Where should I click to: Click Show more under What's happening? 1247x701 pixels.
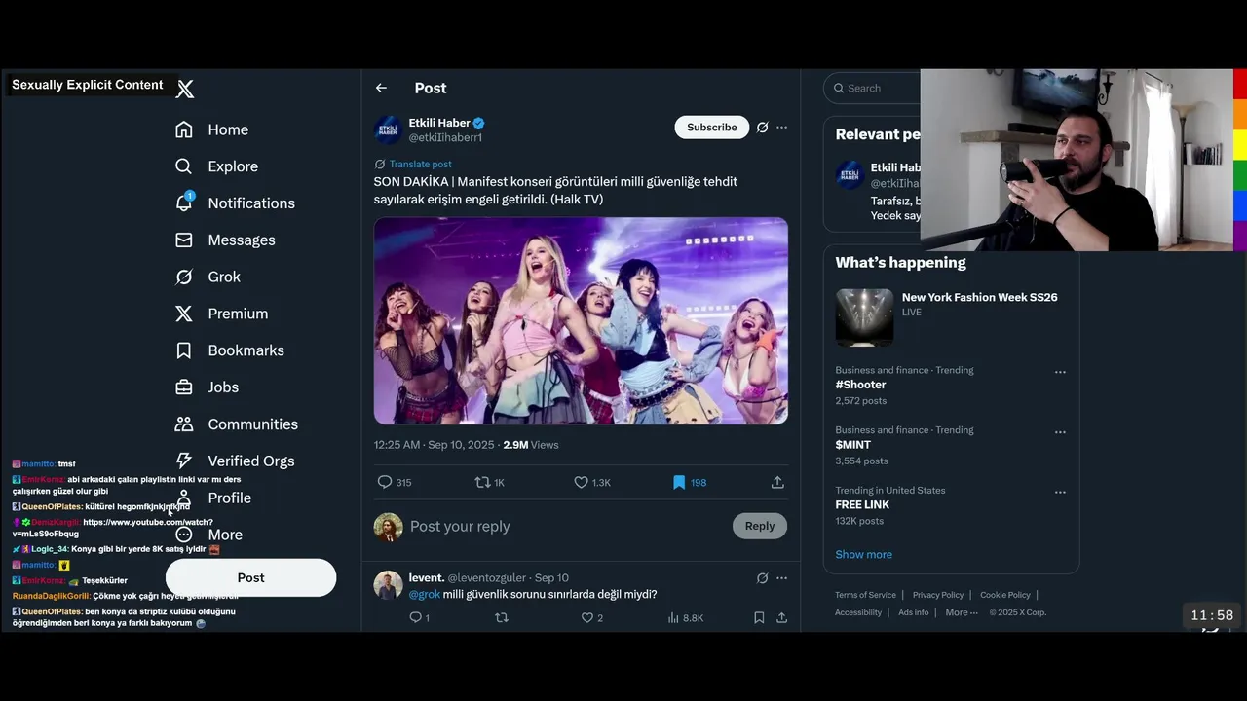coord(863,554)
